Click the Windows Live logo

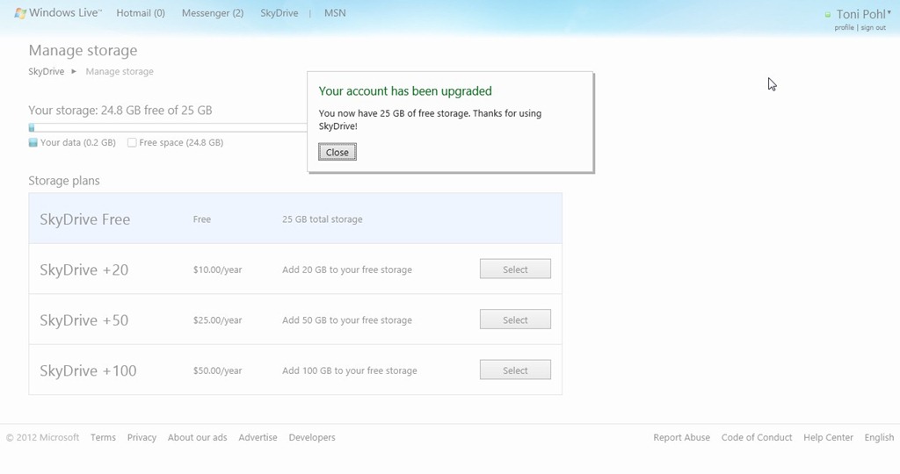coord(58,13)
